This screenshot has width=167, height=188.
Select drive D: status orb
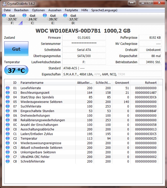coord(65,15)
